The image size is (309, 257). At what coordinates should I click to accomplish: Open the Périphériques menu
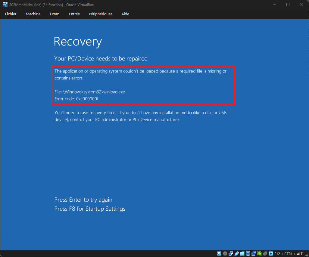click(x=101, y=14)
